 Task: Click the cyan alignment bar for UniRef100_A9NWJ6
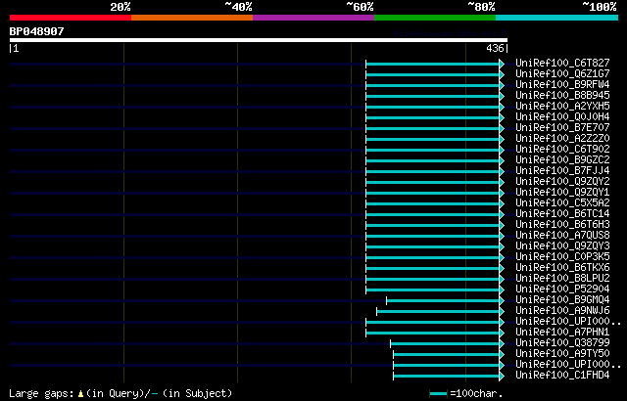(438, 312)
